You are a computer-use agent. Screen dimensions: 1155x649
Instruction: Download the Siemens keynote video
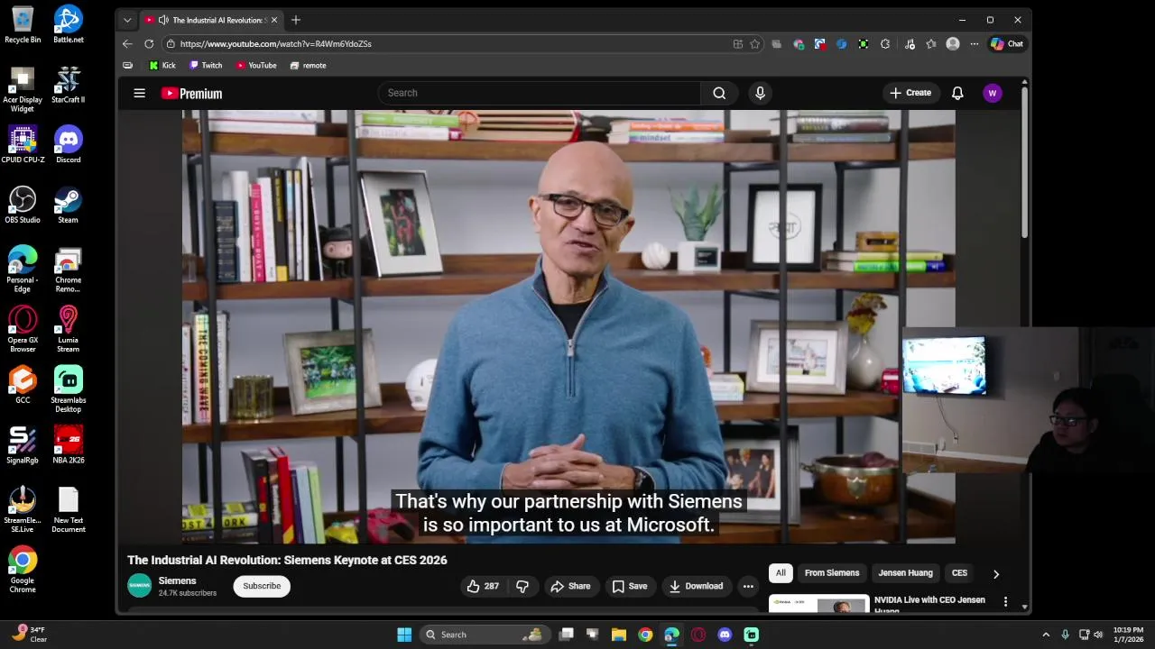coord(696,586)
